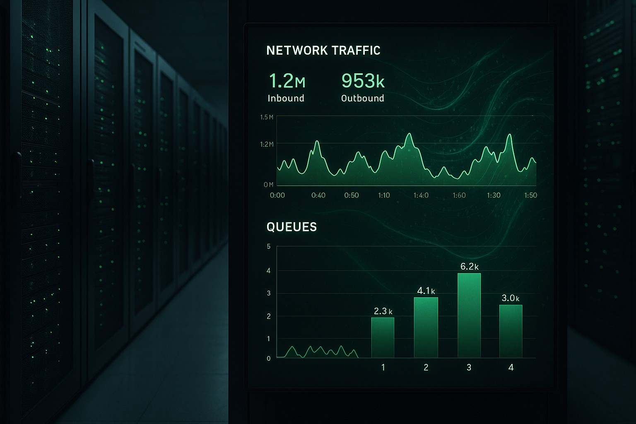636x424 pixels.
Task: Click the 1.5M y-axis label
Action: point(267,117)
